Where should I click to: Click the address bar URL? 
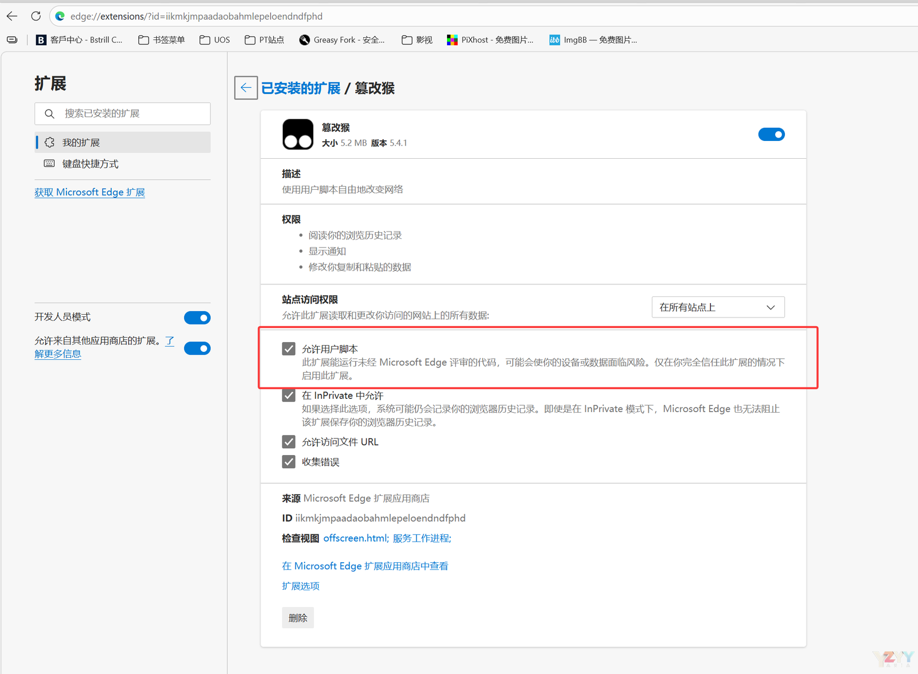point(196,16)
